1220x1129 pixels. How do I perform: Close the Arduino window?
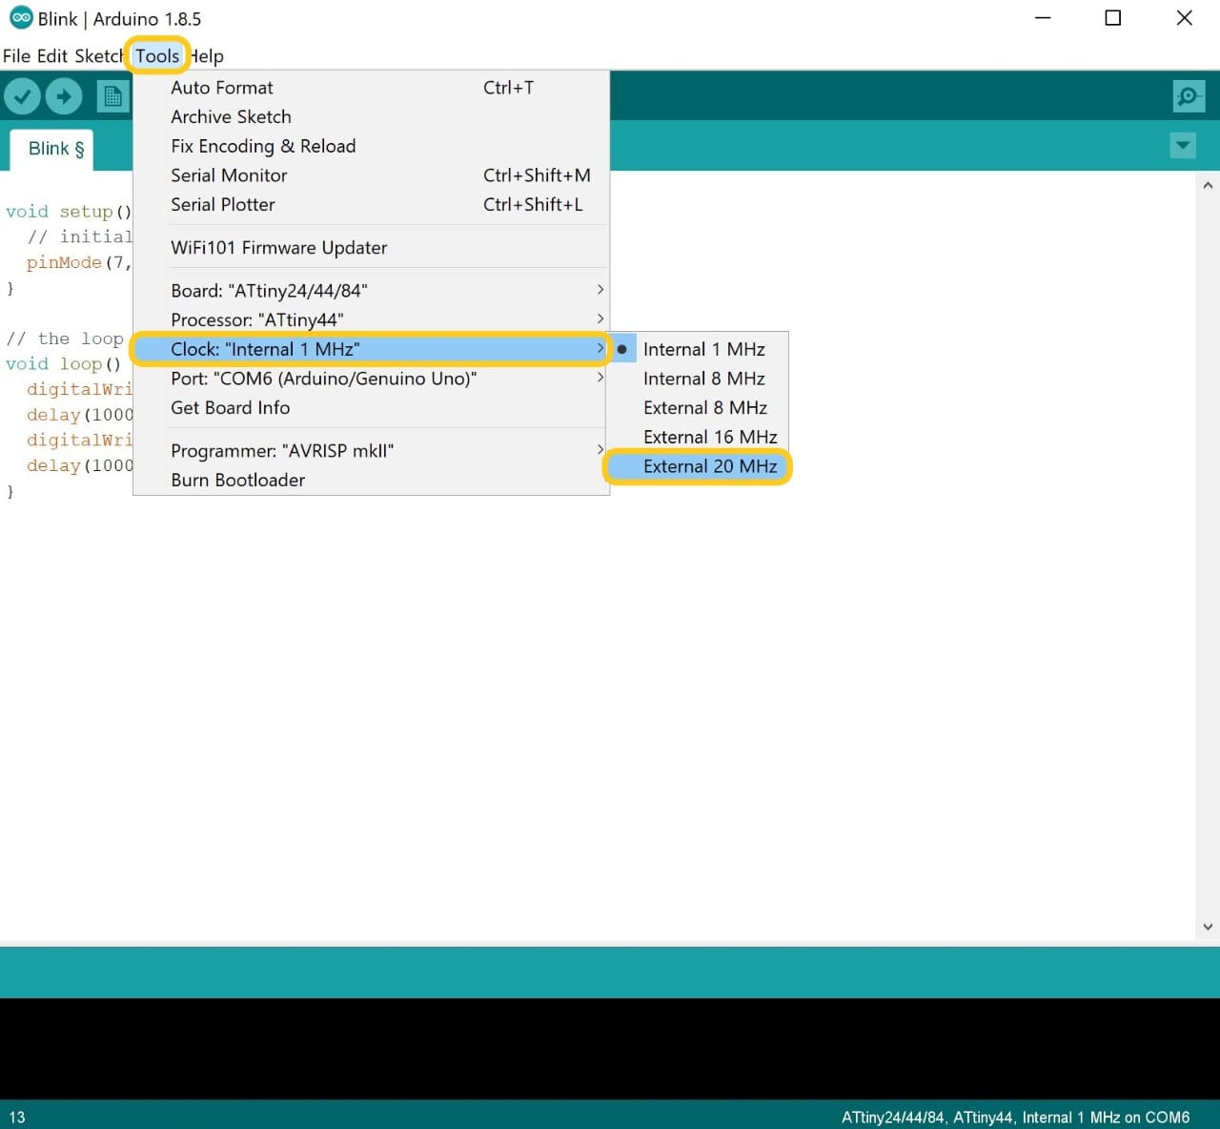tap(1184, 18)
